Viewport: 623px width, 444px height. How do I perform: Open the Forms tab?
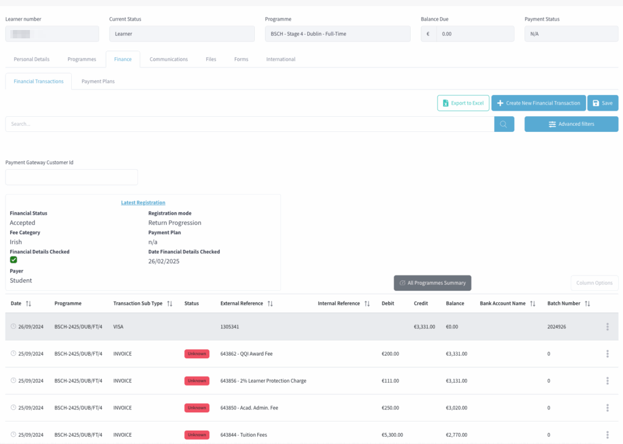click(x=241, y=59)
